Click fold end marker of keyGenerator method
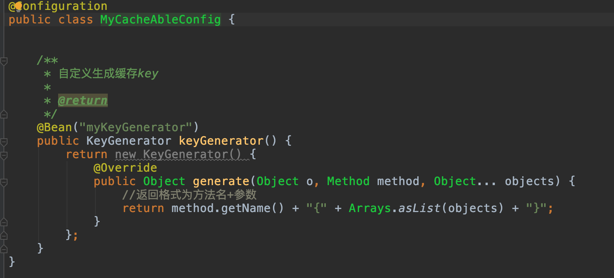This screenshot has height=278, width=614. [x=4, y=249]
